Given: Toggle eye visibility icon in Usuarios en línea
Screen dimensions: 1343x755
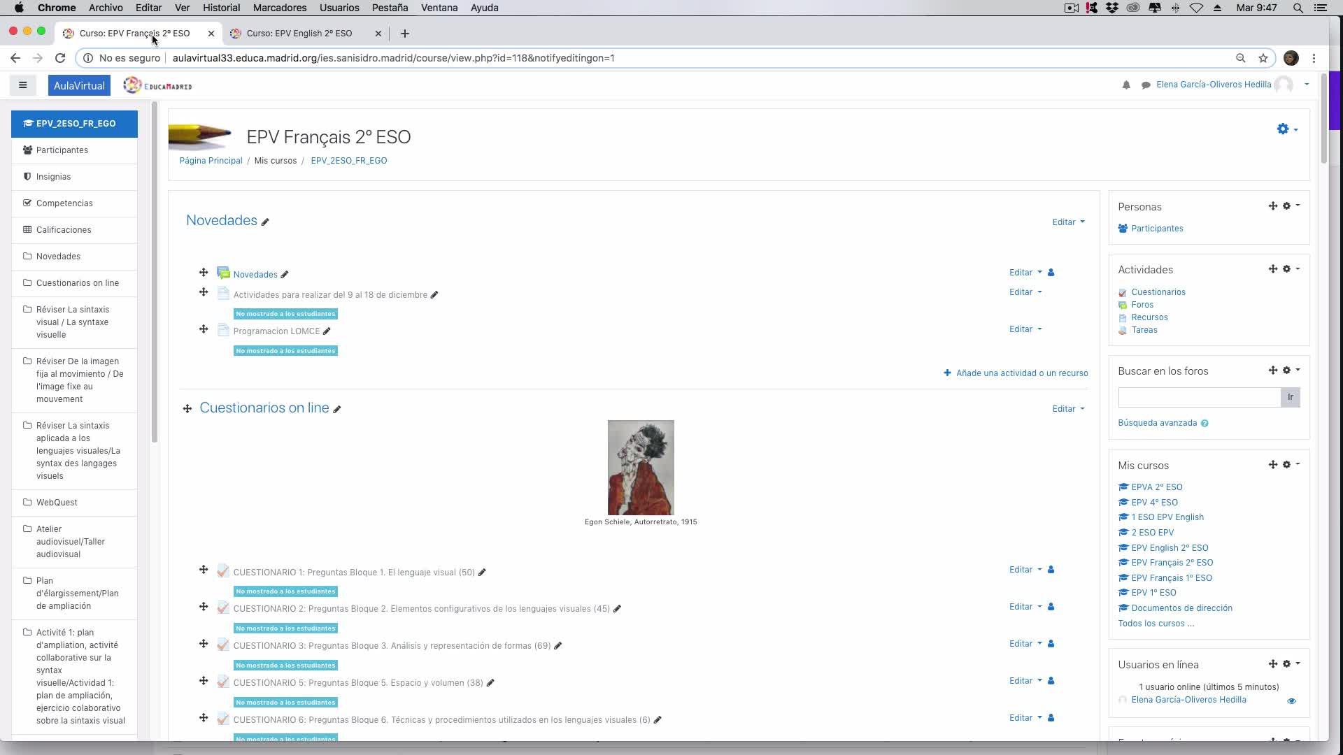Looking at the screenshot, I should [1291, 700].
